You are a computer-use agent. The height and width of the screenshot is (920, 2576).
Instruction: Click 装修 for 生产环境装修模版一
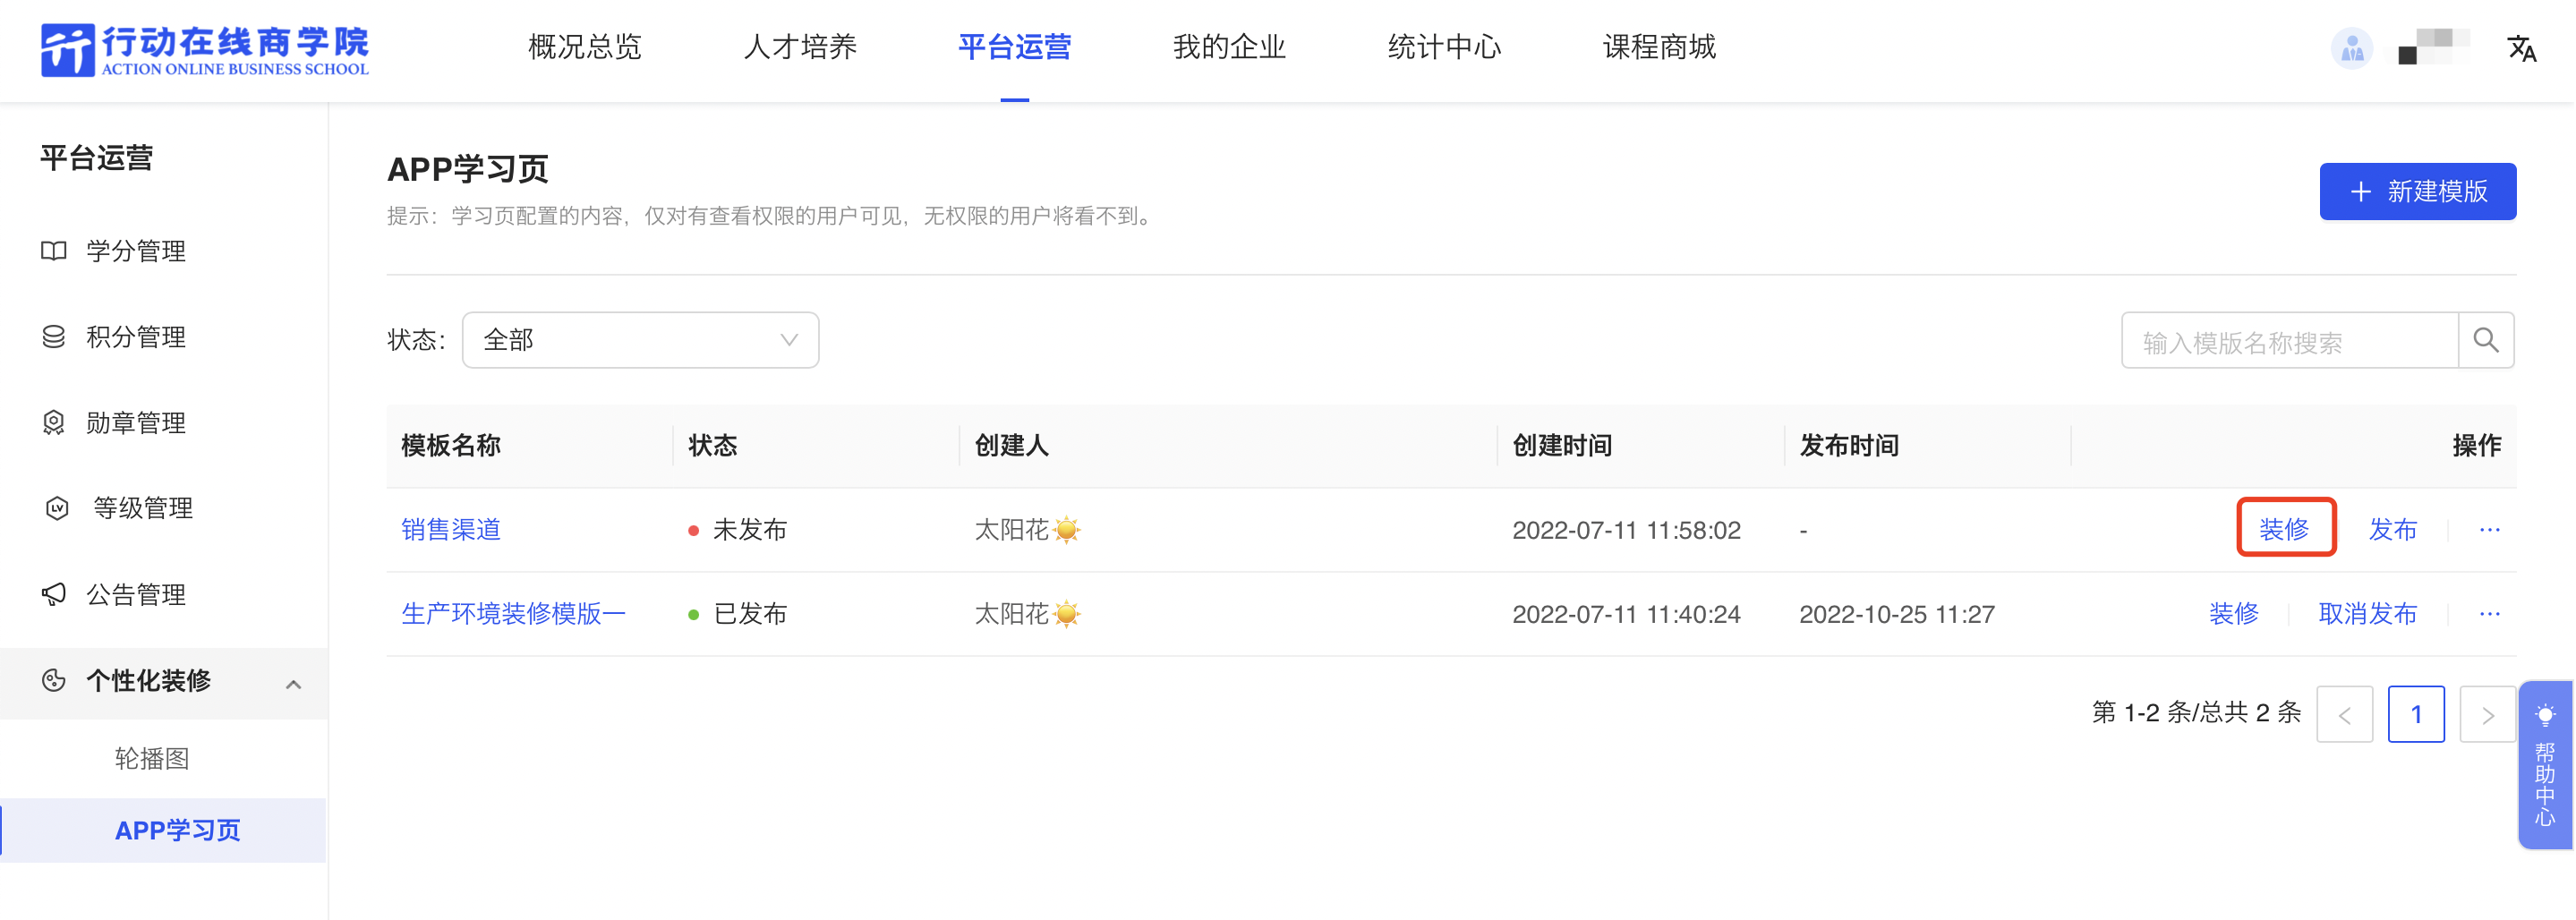click(x=2234, y=614)
